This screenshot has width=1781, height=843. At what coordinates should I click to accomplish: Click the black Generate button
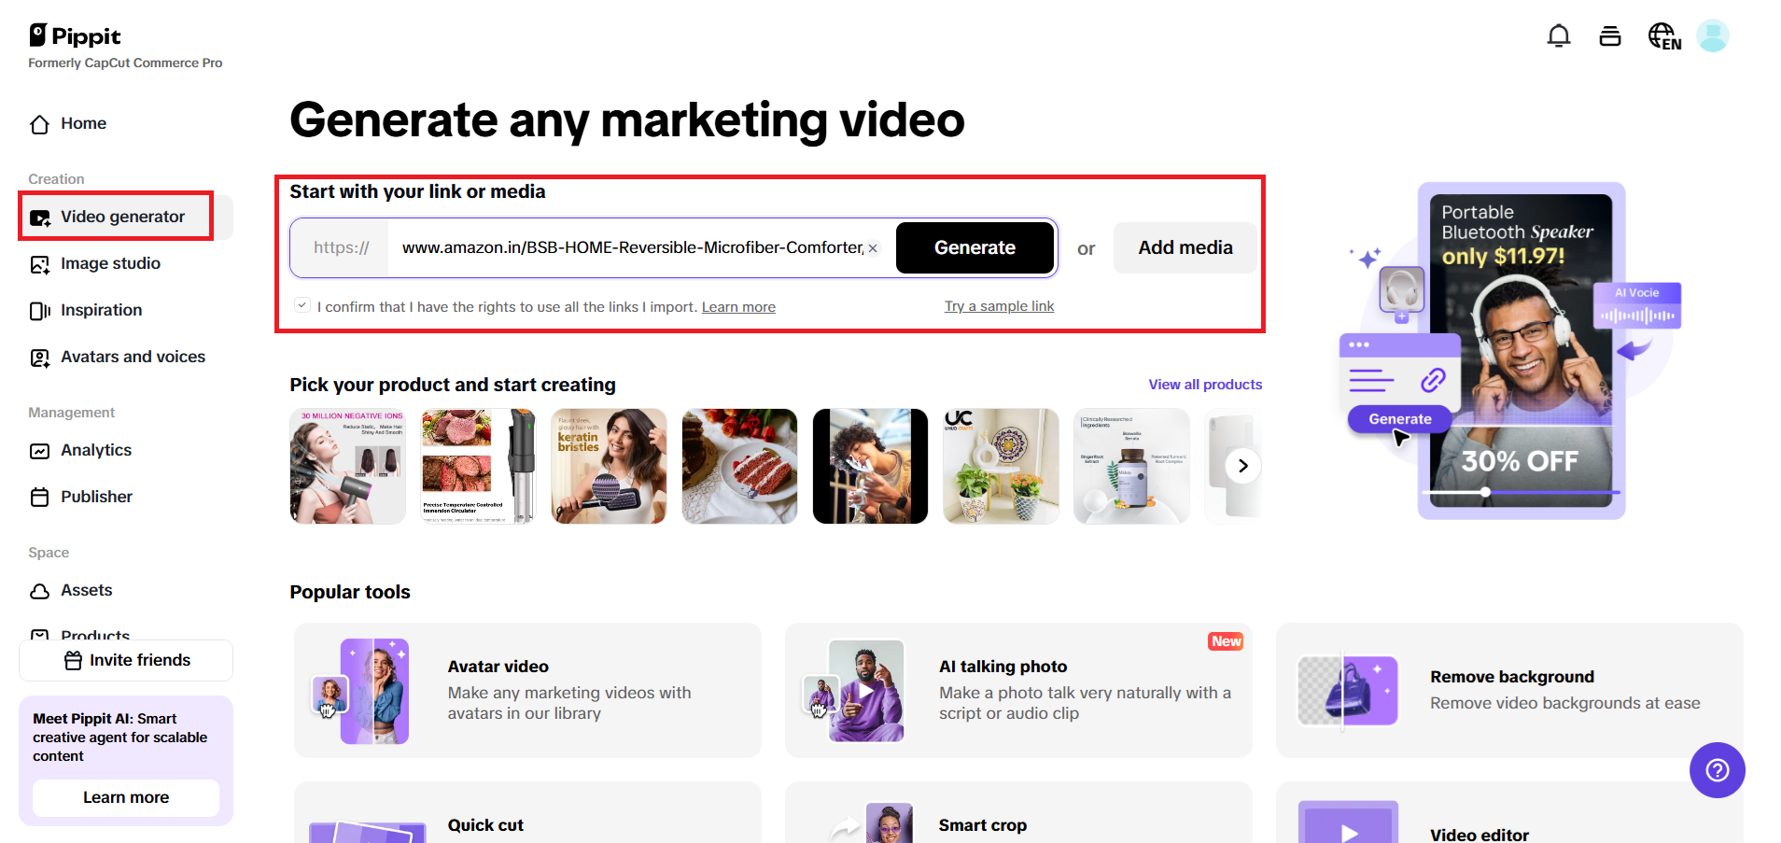tap(975, 247)
